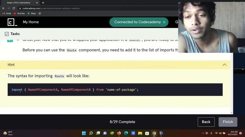Open taskbar Search magnifier

[91, 133]
